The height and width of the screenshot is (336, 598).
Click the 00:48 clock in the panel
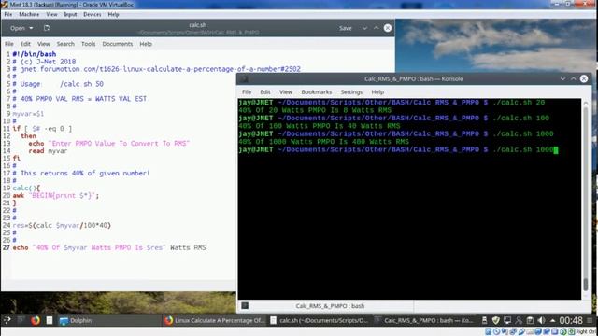(571, 320)
